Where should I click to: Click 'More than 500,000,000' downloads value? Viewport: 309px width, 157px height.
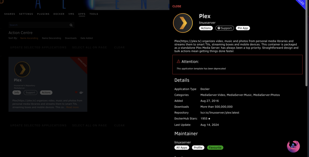tap(216, 107)
